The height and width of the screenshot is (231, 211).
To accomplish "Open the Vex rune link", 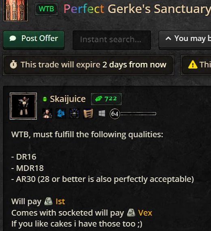I will 145,213.
